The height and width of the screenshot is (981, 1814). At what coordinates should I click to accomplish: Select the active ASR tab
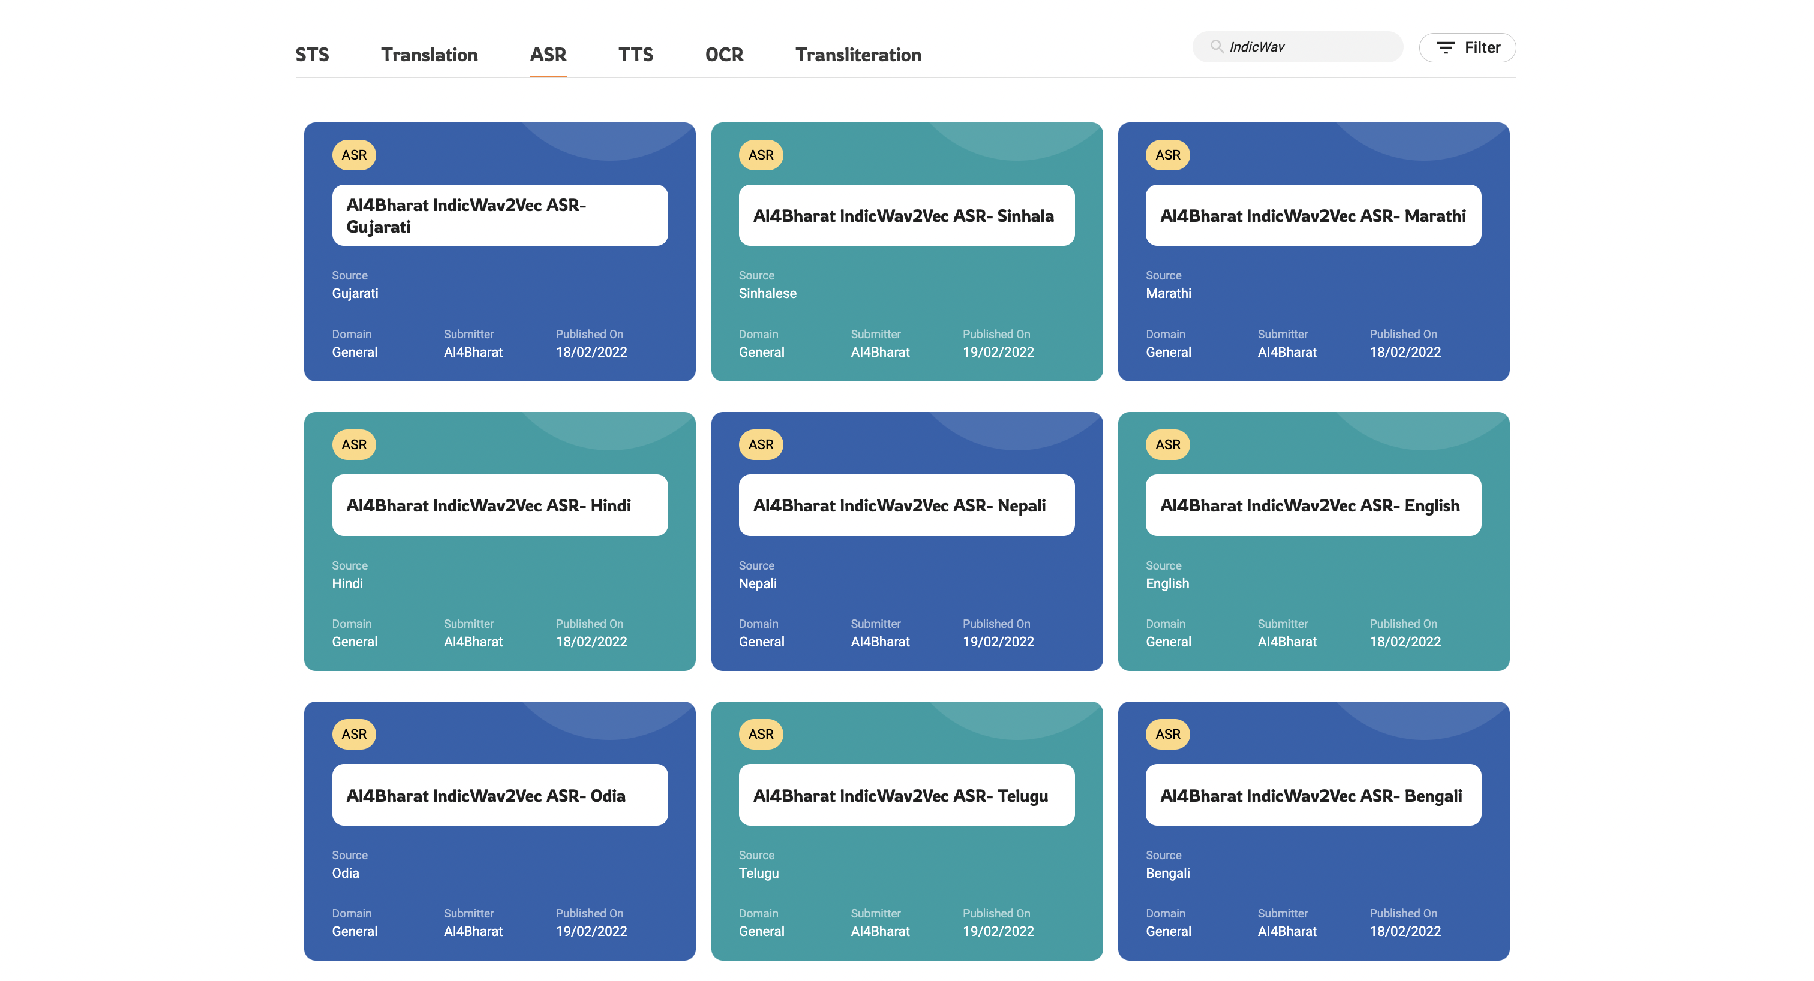(548, 54)
